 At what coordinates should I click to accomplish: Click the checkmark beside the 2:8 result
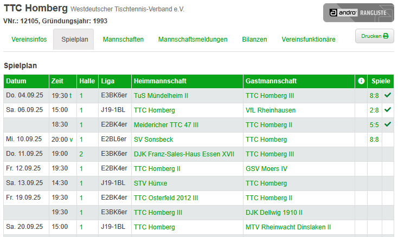pos(388,110)
